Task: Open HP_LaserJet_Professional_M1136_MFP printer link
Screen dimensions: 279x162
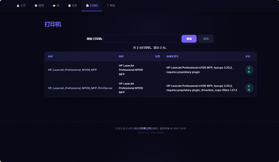Action: (72, 70)
